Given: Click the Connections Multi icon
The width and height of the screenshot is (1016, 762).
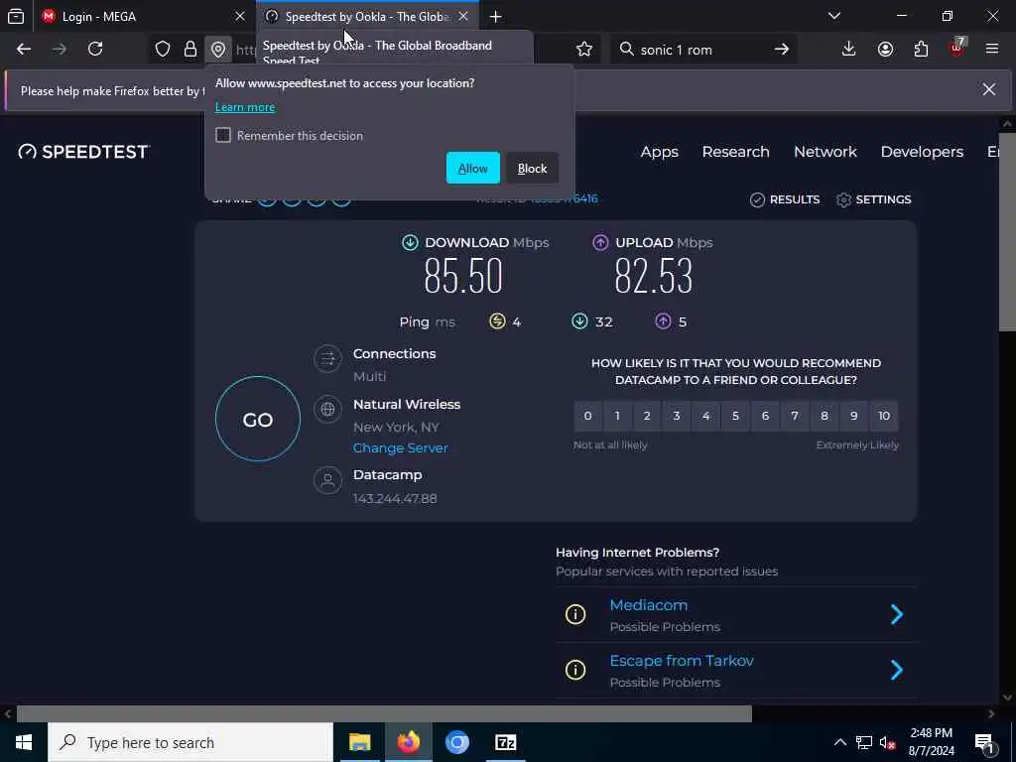Looking at the screenshot, I should 327,358.
